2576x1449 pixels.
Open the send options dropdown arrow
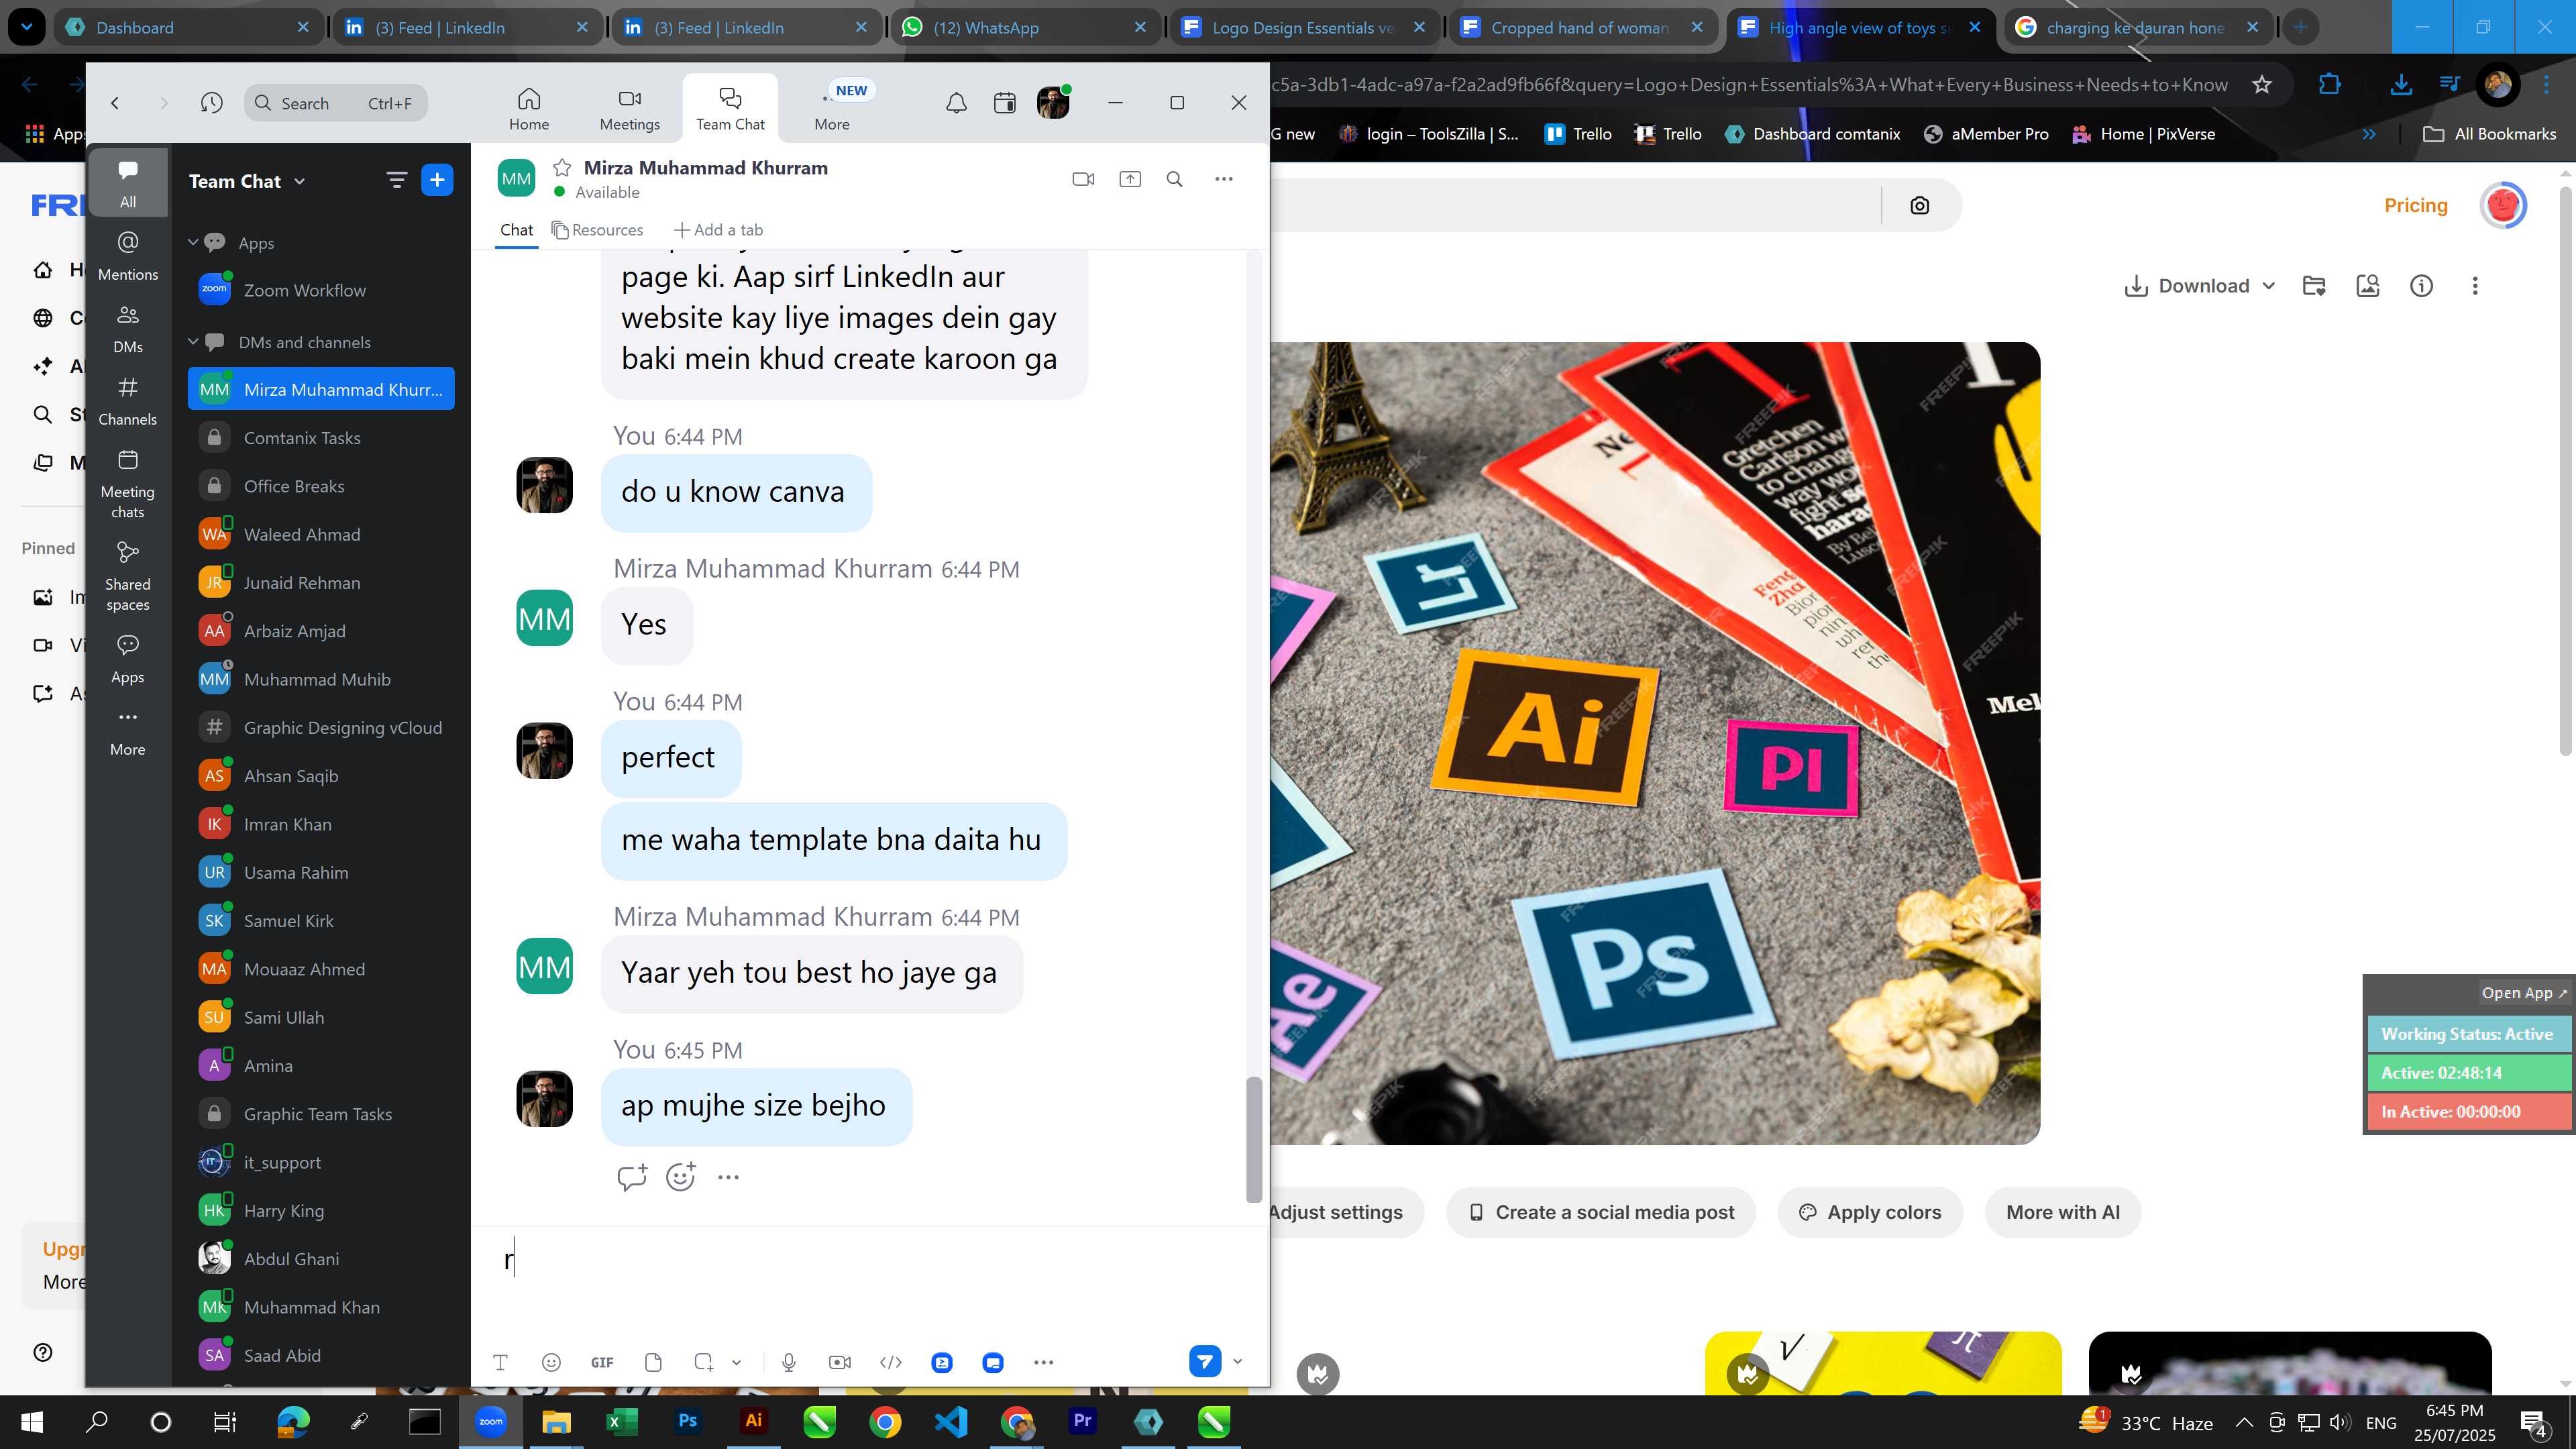(1238, 1361)
